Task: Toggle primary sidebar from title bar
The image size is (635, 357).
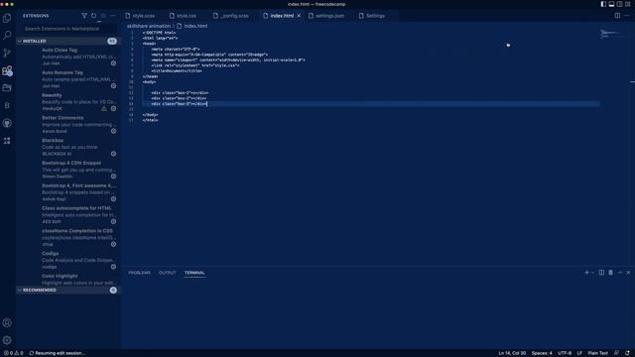Action: [x=603, y=4]
